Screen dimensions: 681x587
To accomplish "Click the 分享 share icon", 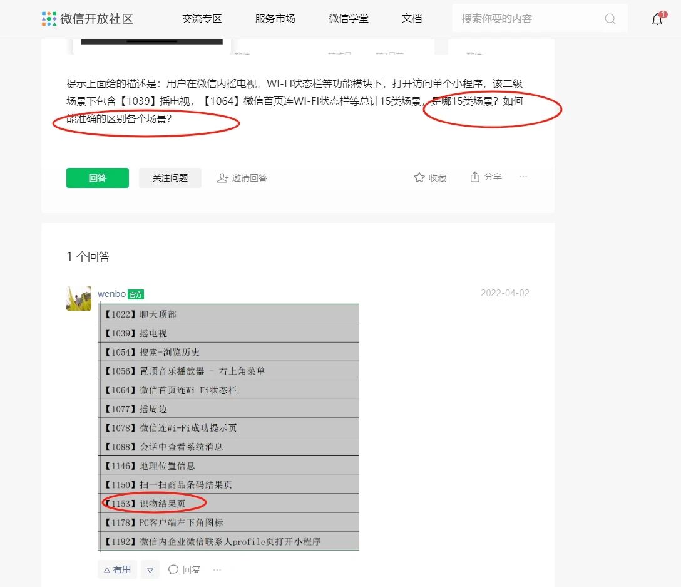I will 474,177.
